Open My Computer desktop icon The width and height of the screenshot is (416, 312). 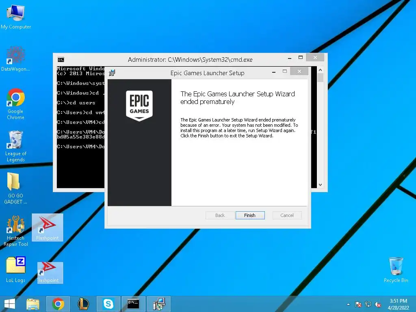tap(16, 16)
